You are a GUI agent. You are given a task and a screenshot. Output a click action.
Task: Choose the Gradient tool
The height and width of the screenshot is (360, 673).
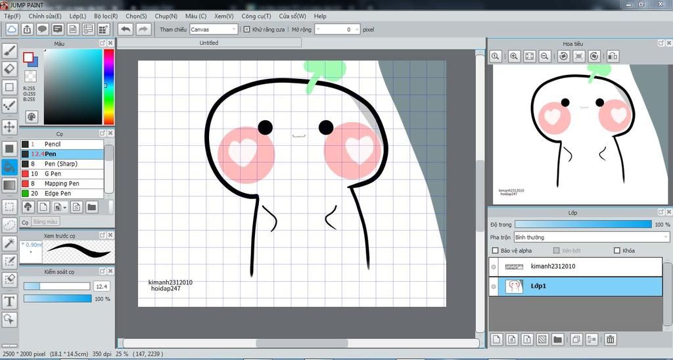pos(9,185)
